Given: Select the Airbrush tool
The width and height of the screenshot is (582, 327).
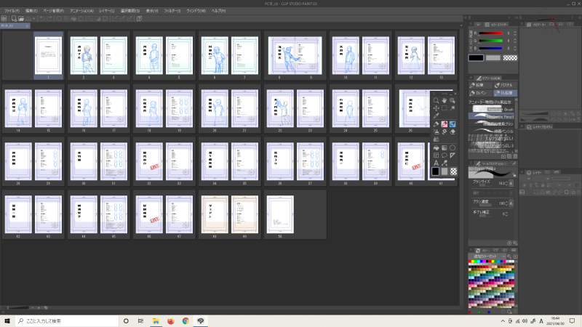Looking at the screenshot, I should [x=436, y=132].
